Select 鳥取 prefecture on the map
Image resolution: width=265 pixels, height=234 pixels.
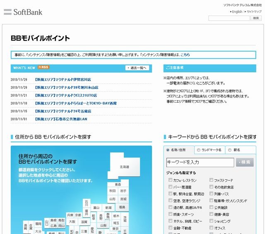[62, 220]
